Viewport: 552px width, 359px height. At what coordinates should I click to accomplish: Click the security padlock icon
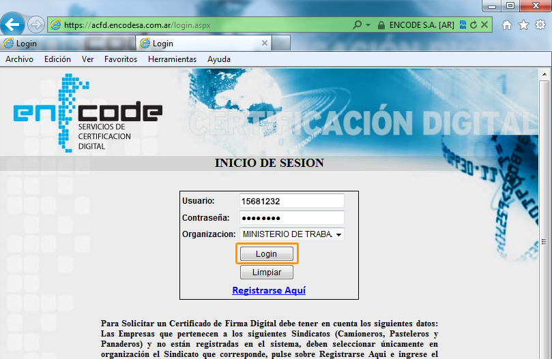(382, 25)
